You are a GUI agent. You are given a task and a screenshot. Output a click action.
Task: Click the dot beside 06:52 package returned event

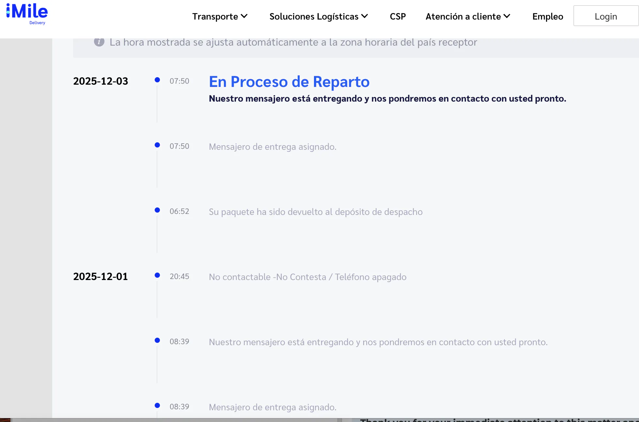pyautogui.click(x=157, y=210)
